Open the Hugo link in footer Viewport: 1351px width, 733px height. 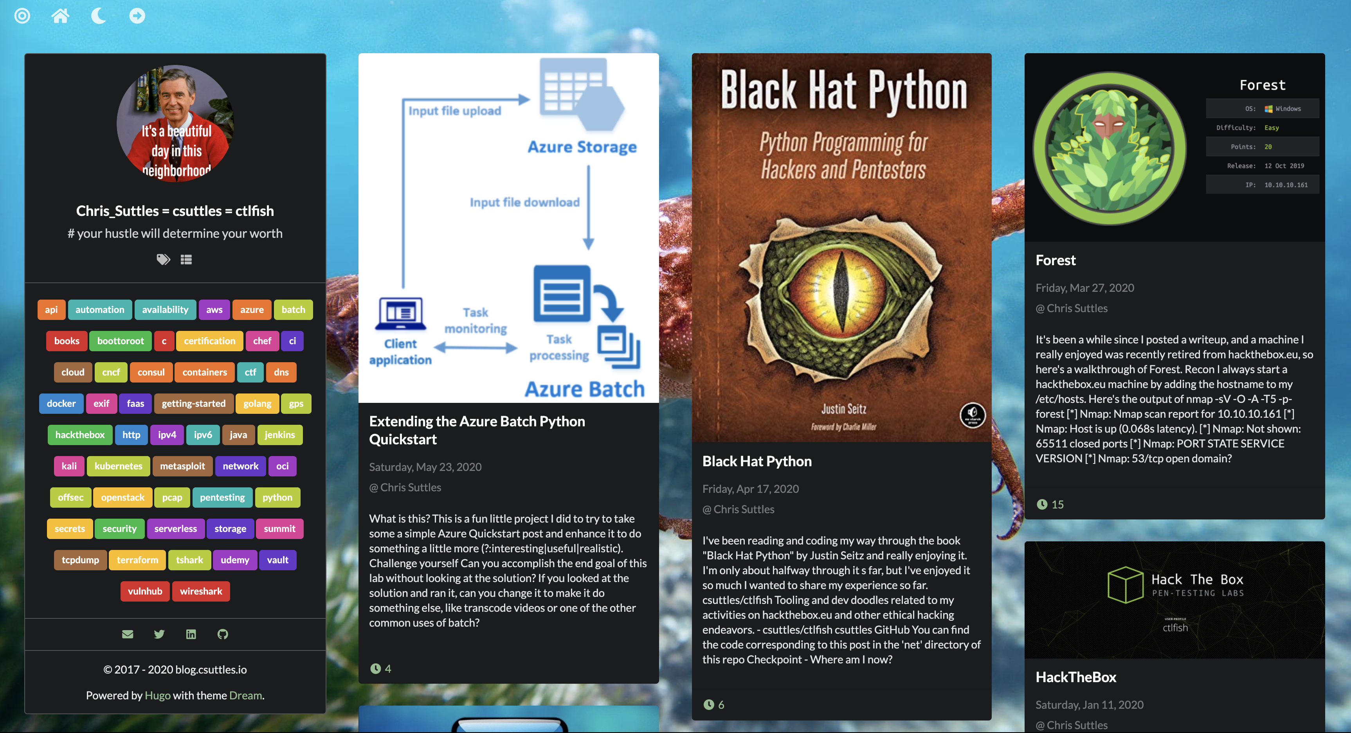coord(157,695)
